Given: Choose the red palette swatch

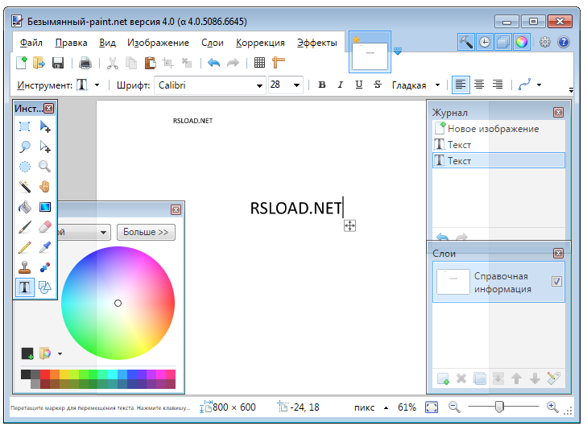Looking at the screenshot, I should click(x=45, y=374).
